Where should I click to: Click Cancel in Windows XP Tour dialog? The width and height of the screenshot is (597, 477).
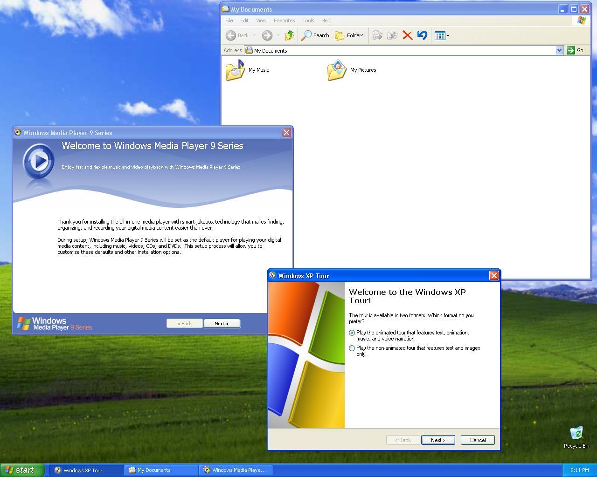[x=478, y=440]
